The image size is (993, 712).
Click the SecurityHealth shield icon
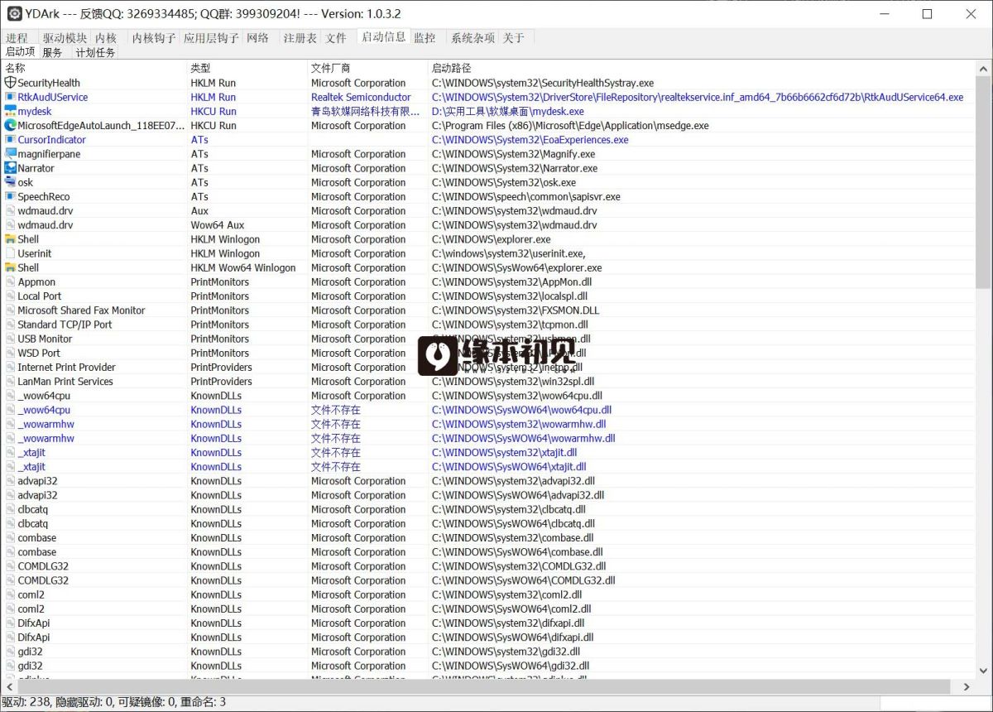(x=11, y=83)
